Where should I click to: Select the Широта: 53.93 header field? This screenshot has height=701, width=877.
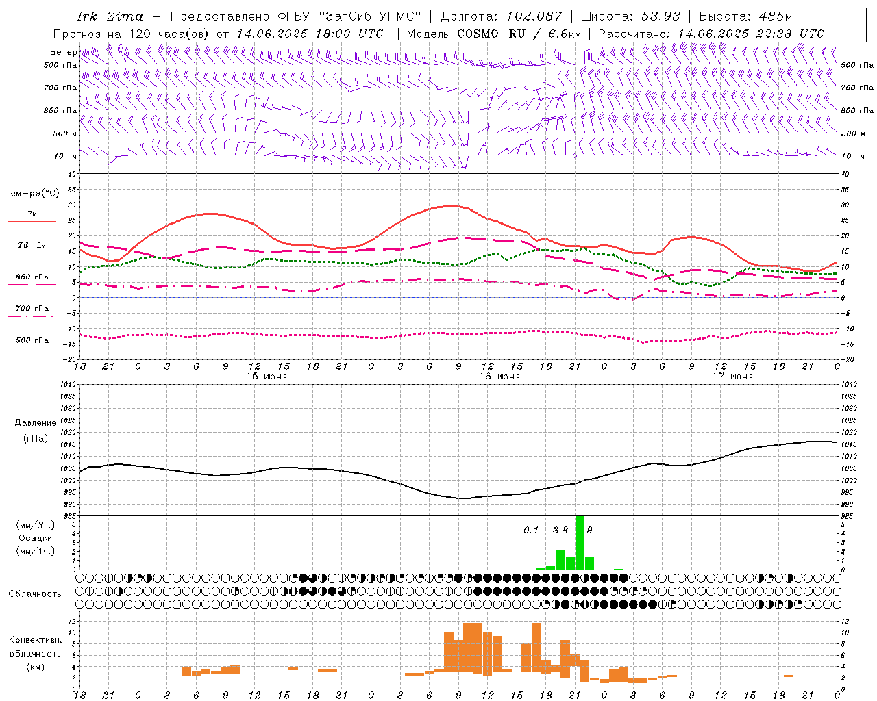[630, 16]
